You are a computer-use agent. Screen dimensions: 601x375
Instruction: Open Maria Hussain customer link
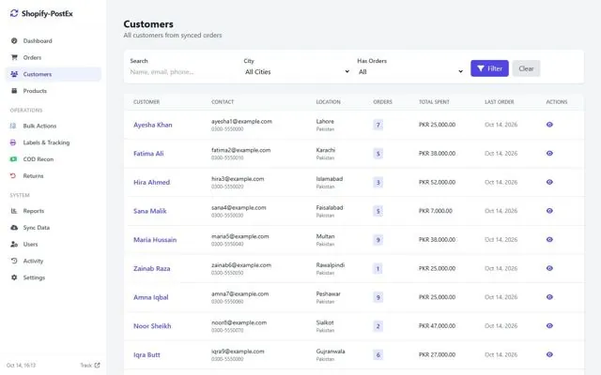tap(155, 240)
